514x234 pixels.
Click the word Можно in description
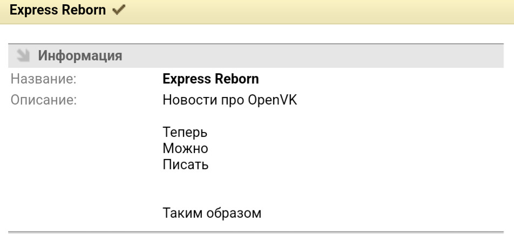coord(185,148)
